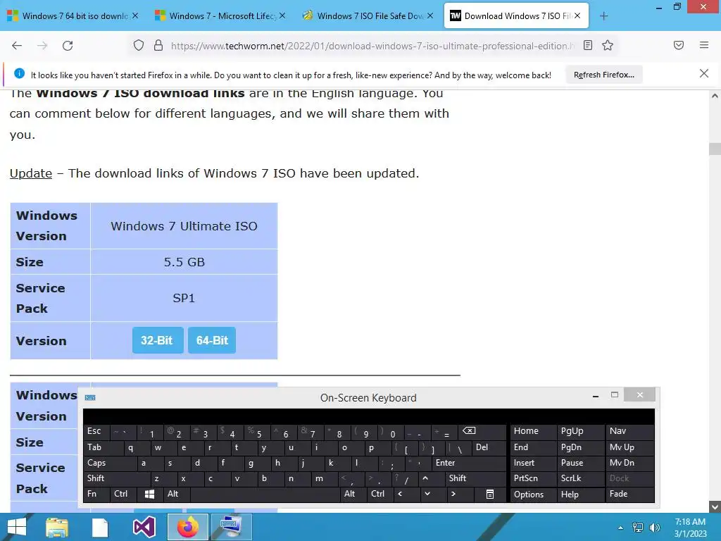The height and width of the screenshot is (541, 721).
Task: Click PrtScn key on On-Screen Keyboard
Action: point(533,478)
